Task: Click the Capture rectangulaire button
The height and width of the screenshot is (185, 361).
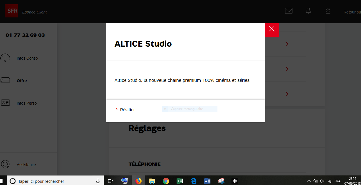Action: coord(189,109)
